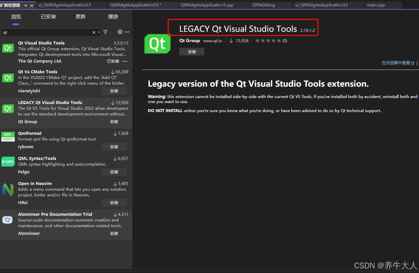Viewport: 419px width, 273px height.
Task: Click 在浏览器中查看 link
Action: point(398,63)
